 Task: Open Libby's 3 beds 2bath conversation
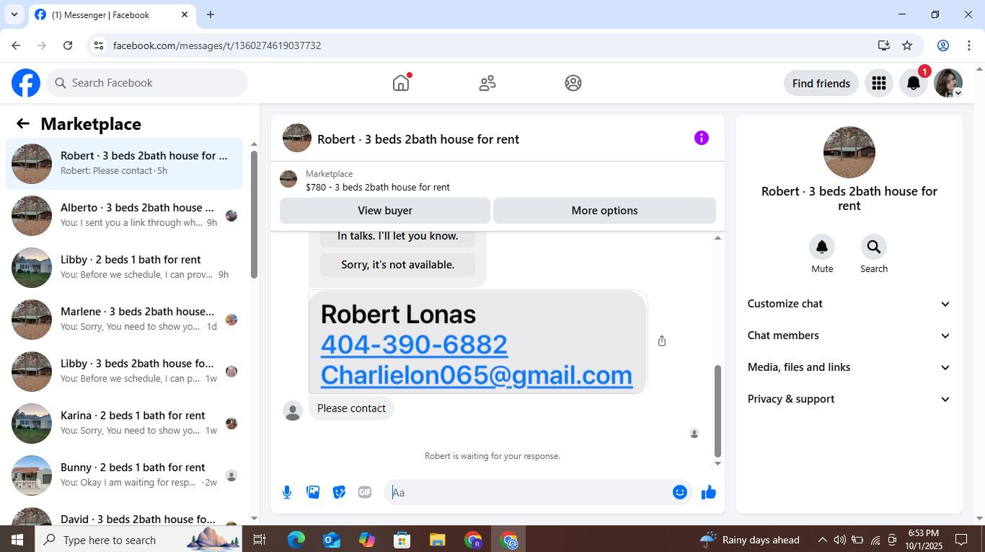click(x=124, y=372)
